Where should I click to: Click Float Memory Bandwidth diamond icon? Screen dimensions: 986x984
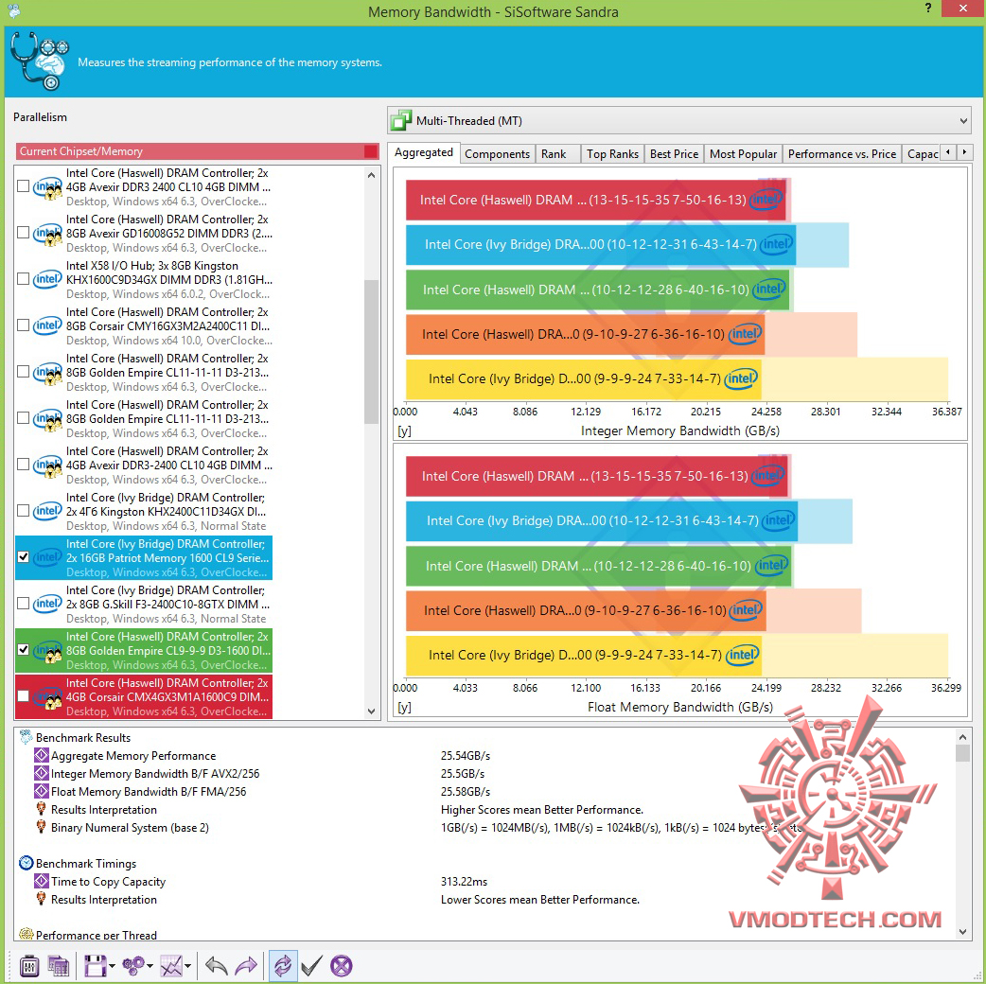42,791
